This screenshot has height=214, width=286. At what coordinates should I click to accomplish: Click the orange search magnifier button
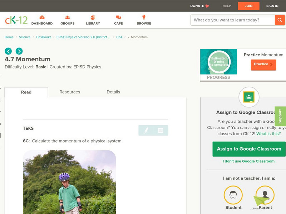[280, 20]
